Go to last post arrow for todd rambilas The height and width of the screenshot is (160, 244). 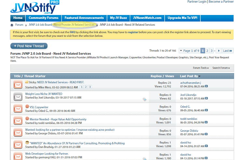[206, 122]
